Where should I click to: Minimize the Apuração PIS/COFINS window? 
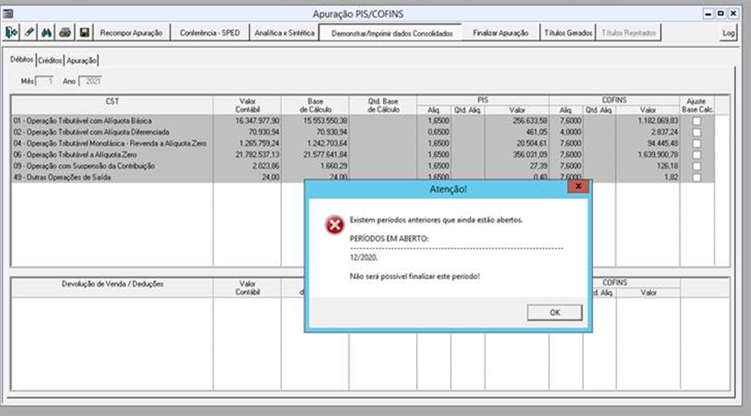click(708, 13)
